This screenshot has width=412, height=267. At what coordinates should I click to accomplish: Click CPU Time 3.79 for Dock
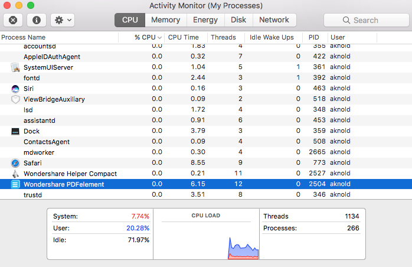198,131
